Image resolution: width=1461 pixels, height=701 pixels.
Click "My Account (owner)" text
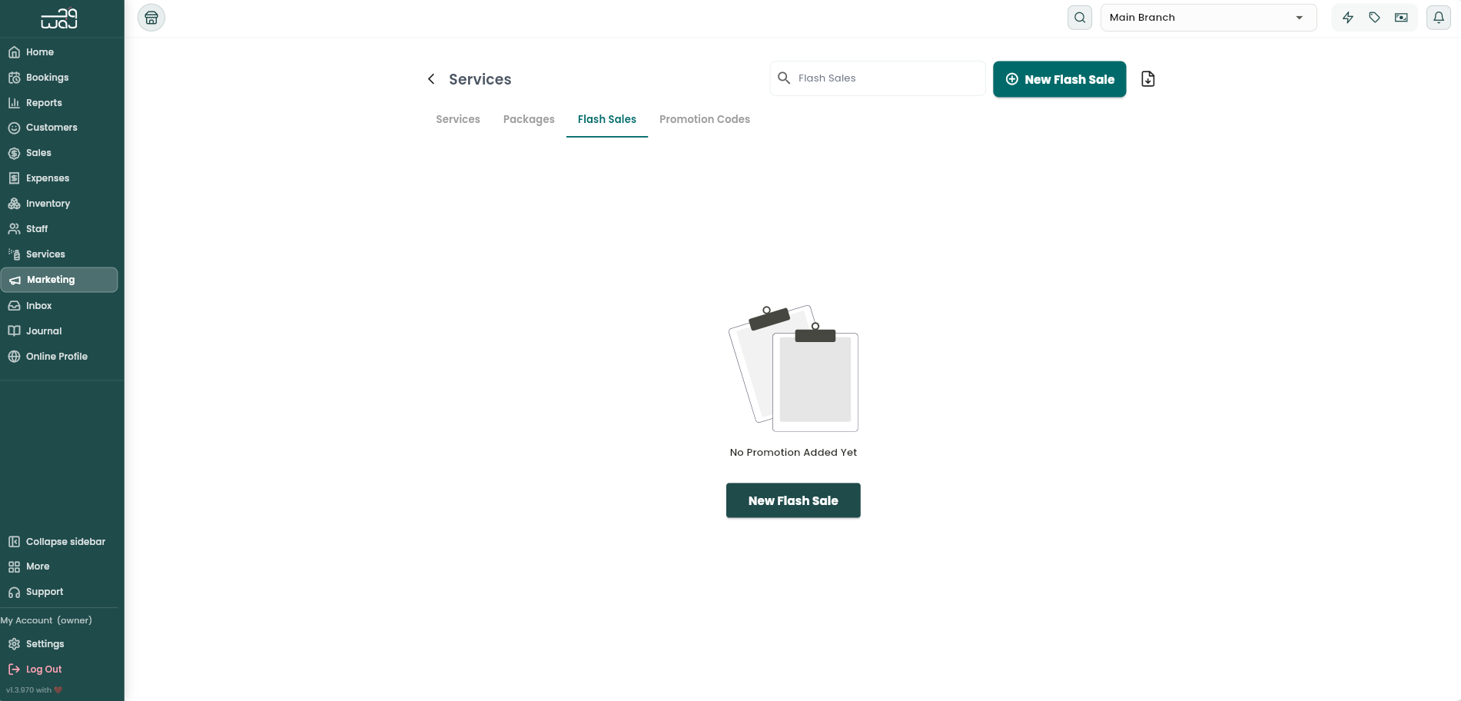click(x=46, y=620)
